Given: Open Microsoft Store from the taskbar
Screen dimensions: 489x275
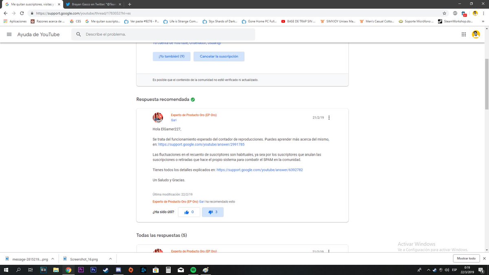Looking at the screenshot, I should (x=156, y=270).
